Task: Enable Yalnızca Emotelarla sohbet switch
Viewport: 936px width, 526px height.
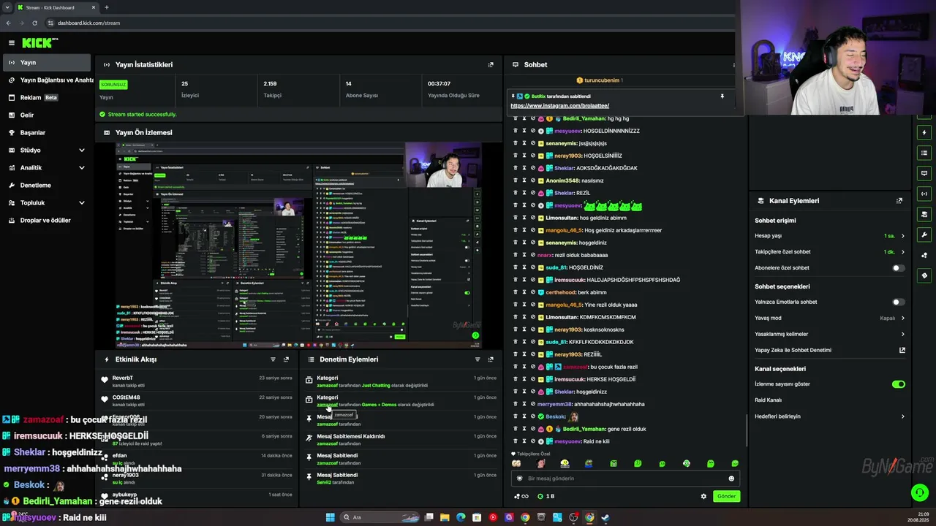Action: click(898, 302)
